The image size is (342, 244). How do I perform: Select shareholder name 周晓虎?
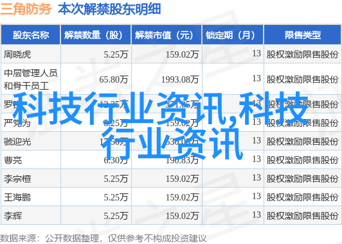17,54
